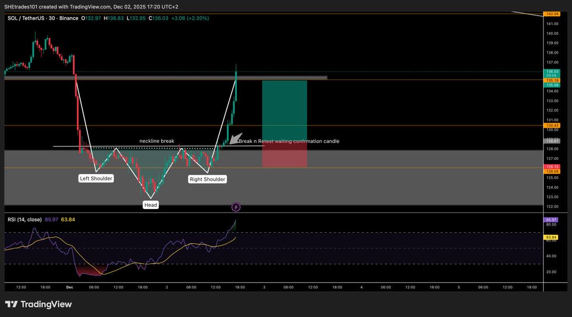The height and width of the screenshot is (317, 572).
Task: Click 124.00 on the price axis
Action: (552, 188)
